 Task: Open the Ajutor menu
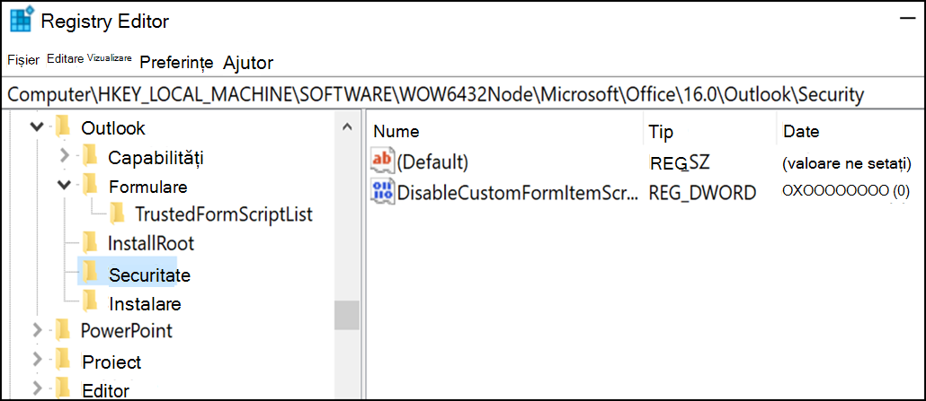click(x=248, y=63)
